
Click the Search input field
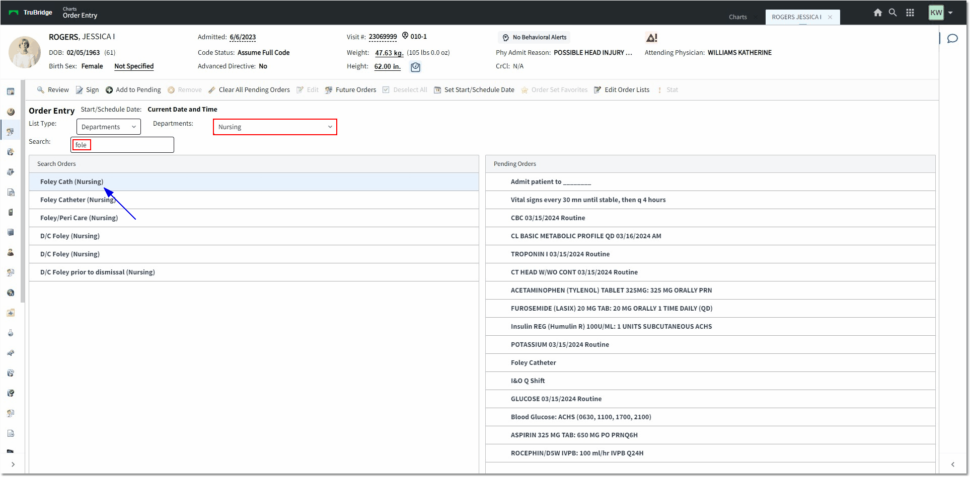pyautogui.click(x=122, y=145)
